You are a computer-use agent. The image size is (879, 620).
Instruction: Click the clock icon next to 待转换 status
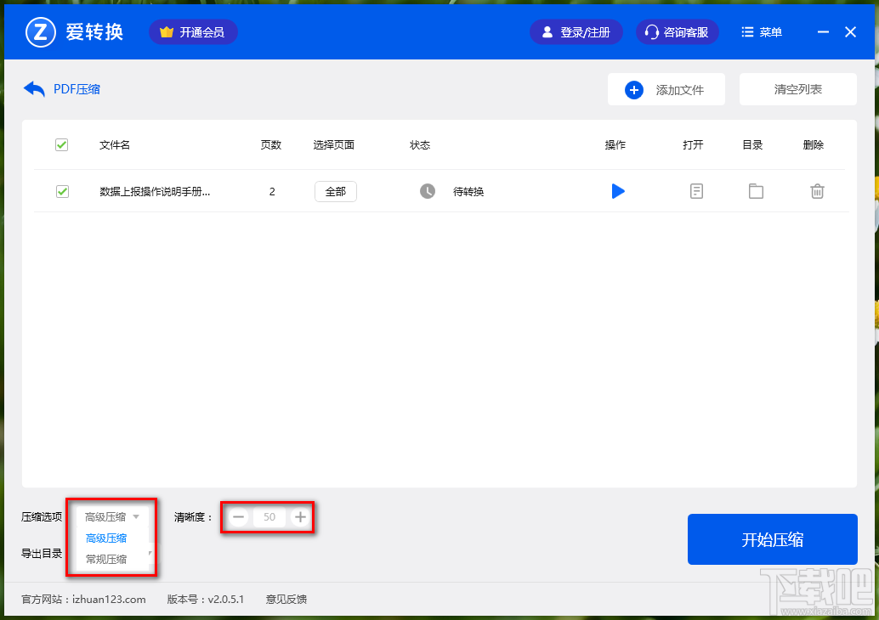[x=428, y=191]
